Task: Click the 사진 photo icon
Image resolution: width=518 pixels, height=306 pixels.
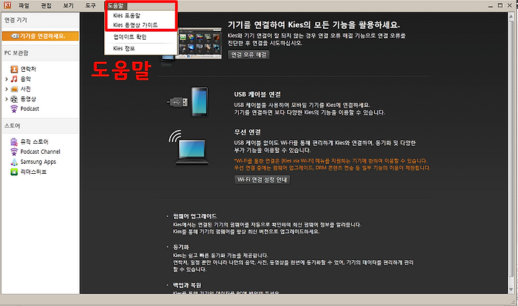Action: 14,88
